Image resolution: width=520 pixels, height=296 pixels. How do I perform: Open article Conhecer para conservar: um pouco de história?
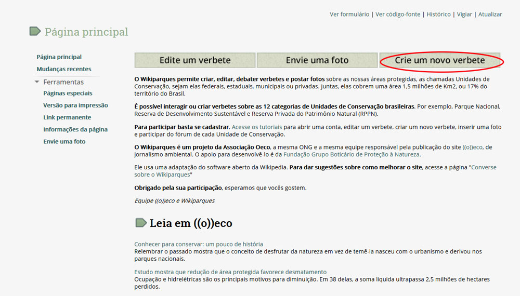[x=199, y=244]
